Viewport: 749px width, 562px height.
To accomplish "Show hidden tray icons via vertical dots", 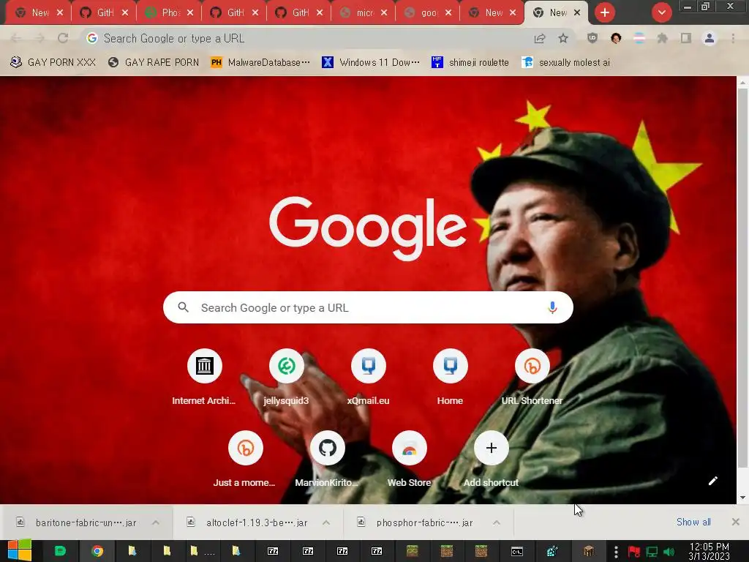I will point(616,552).
